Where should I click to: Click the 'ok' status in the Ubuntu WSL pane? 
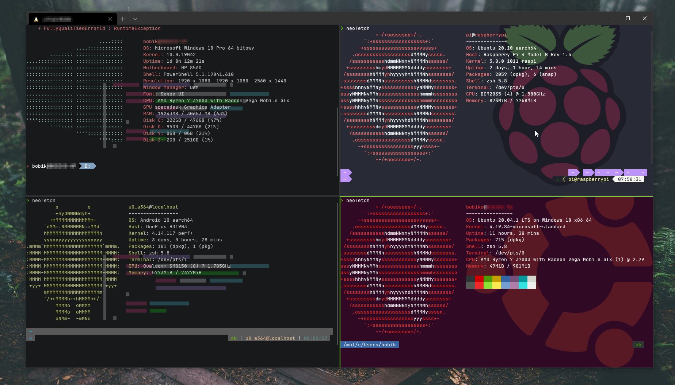coord(638,345)
